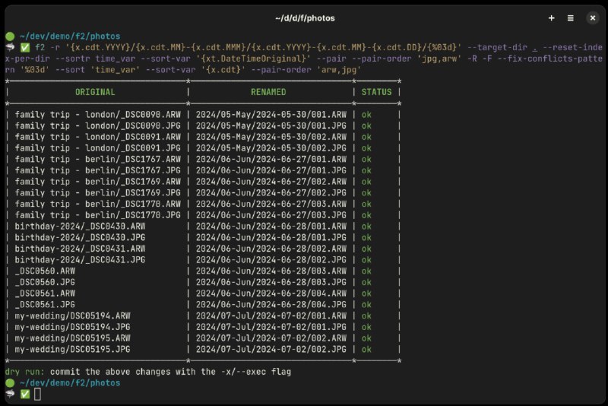Click the shrimp icon beside the f2 command
This screenshot has width=608, height=406.
[9, 47]
